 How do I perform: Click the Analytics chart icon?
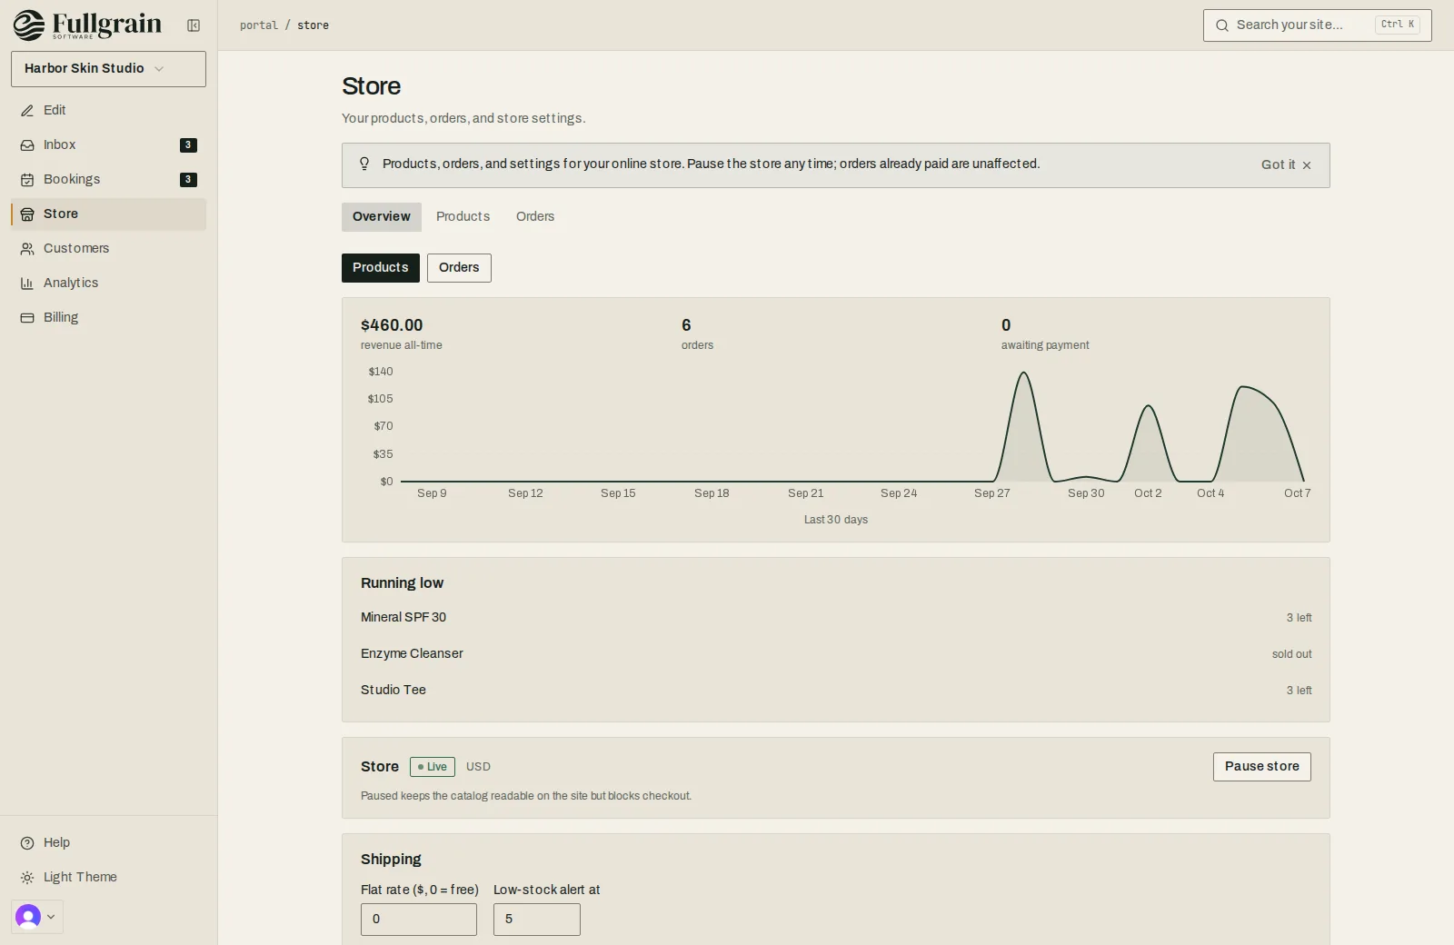pos(27,283)
